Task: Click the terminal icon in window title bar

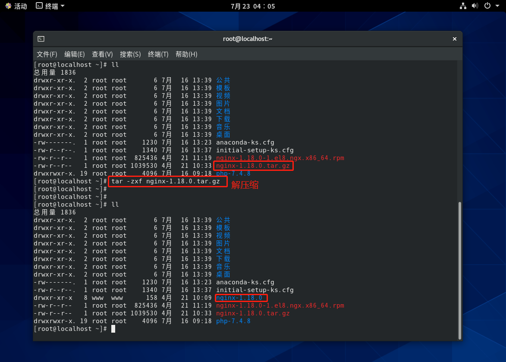Action: coord(41,39)
